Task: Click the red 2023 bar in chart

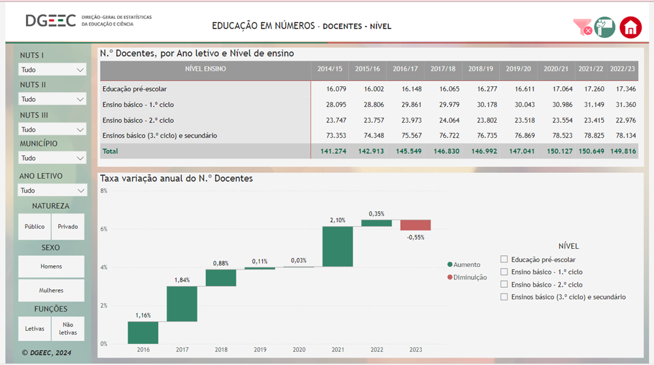Action: click(415, 225)
